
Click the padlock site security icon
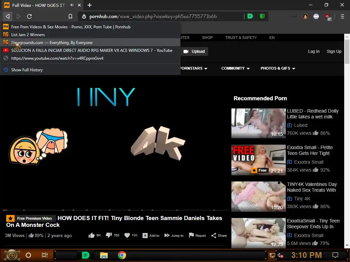(84, 16)
